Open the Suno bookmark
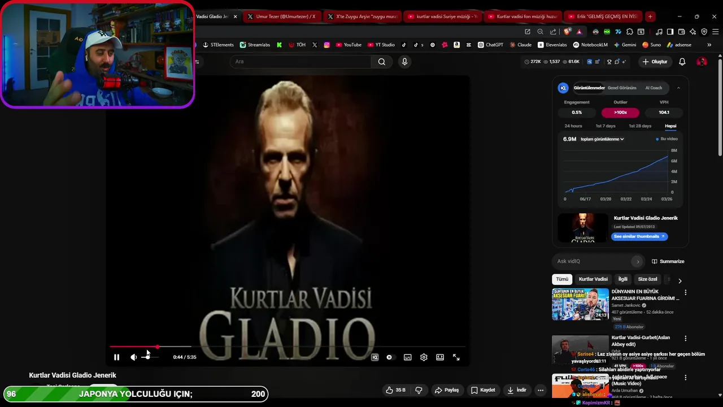 tap(652, 45)
